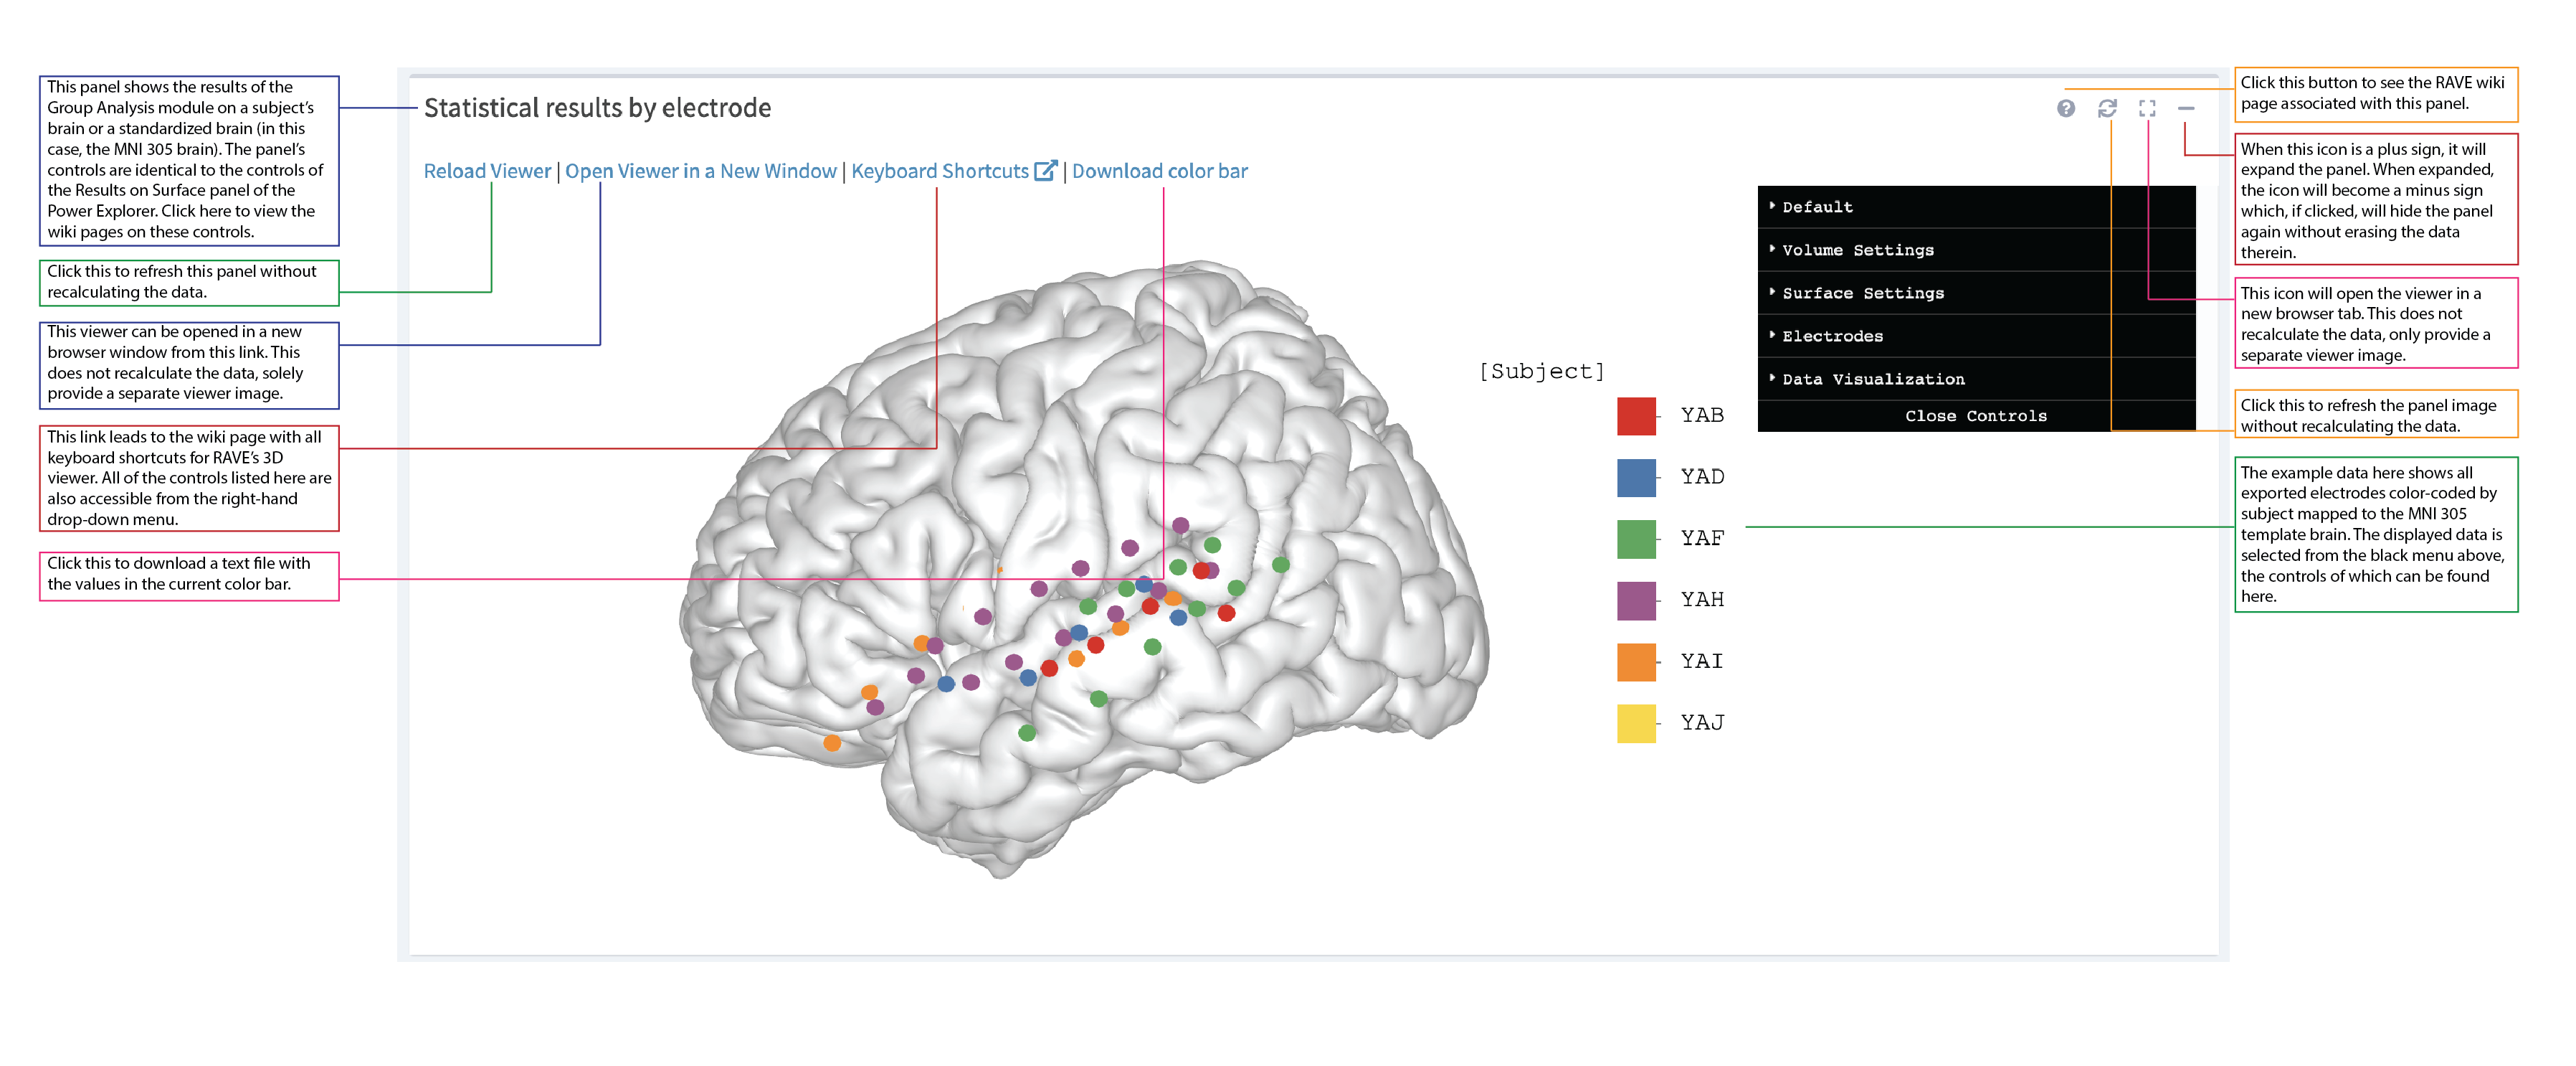Open the Keyboard Shortcuts link
2576x1066 pixels.
pyautogui.click(x=939, y=171)
